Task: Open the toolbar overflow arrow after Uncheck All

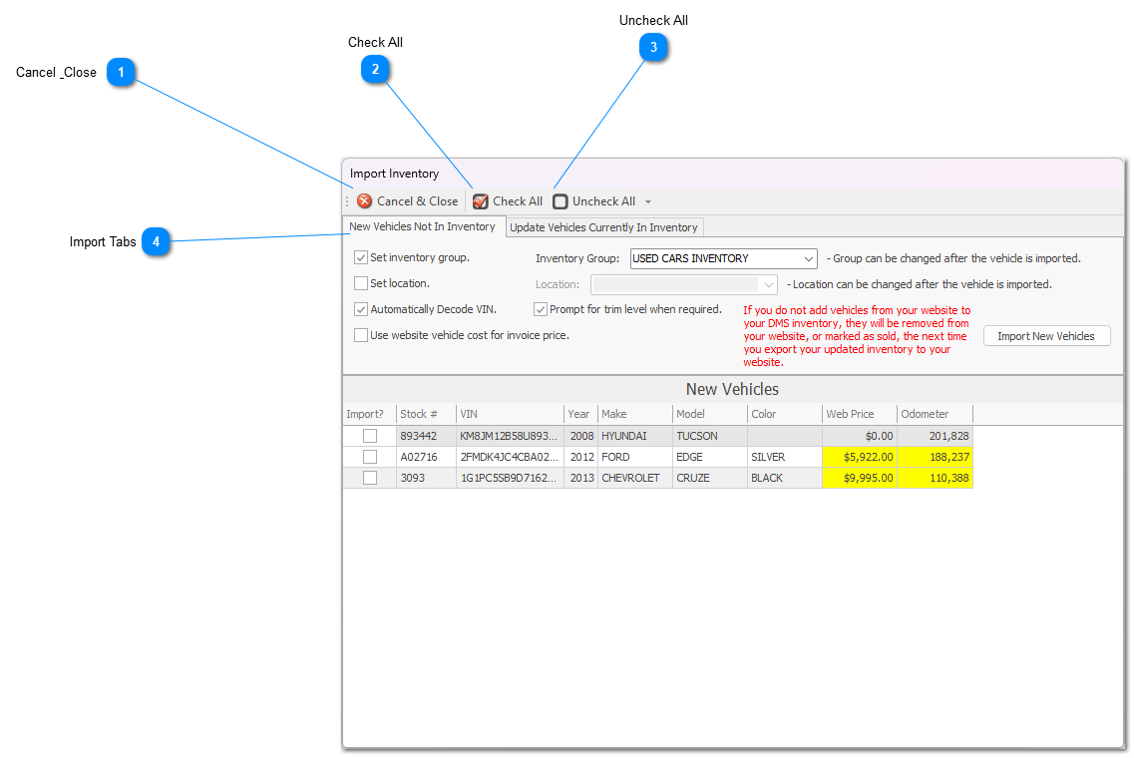Action: (x=648, y=201)
